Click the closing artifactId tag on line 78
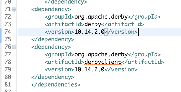This screenshot has width=181, height=92. coord(143,62)
